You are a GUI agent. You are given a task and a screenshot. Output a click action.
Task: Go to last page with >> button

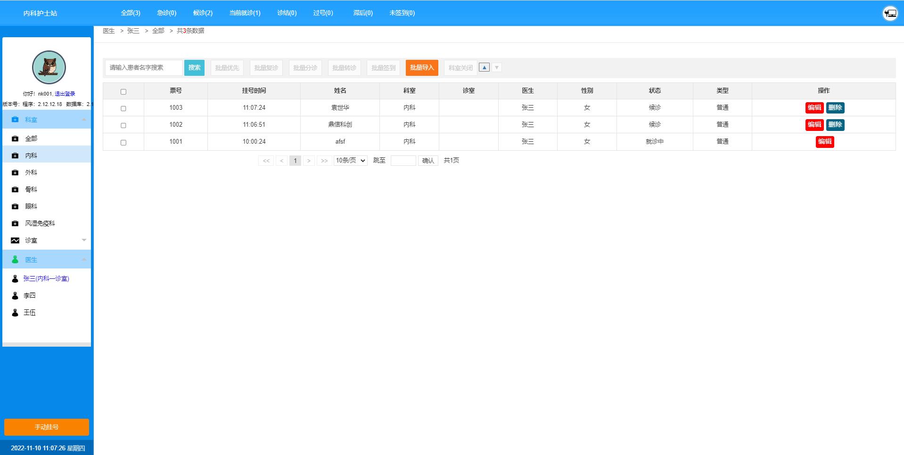pyautogui.click(x=324, y=161)
